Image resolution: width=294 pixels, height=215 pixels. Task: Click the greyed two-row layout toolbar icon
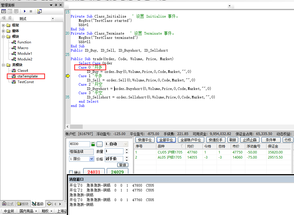(x=10, y=11)
